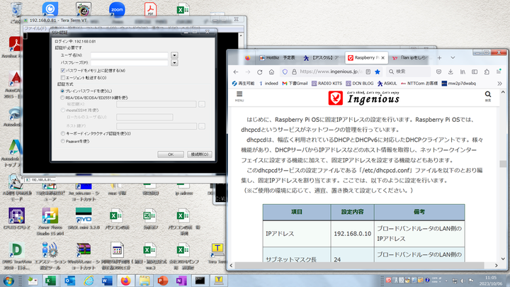
Task: Open Internet Explorer from the taskbar
Action: (x=88, y=281)
